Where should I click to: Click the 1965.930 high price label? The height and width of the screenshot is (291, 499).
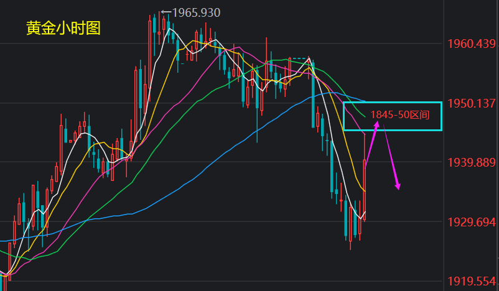pos(195,12)
